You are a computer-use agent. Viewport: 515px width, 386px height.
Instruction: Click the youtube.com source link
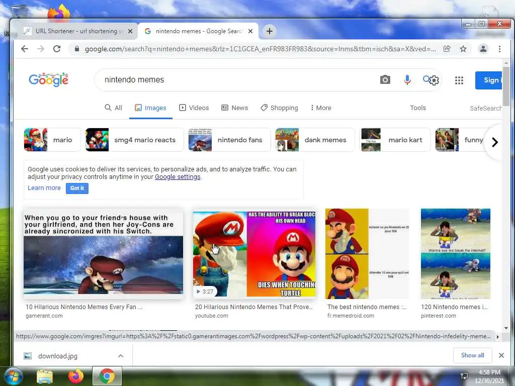pos(212,316)
